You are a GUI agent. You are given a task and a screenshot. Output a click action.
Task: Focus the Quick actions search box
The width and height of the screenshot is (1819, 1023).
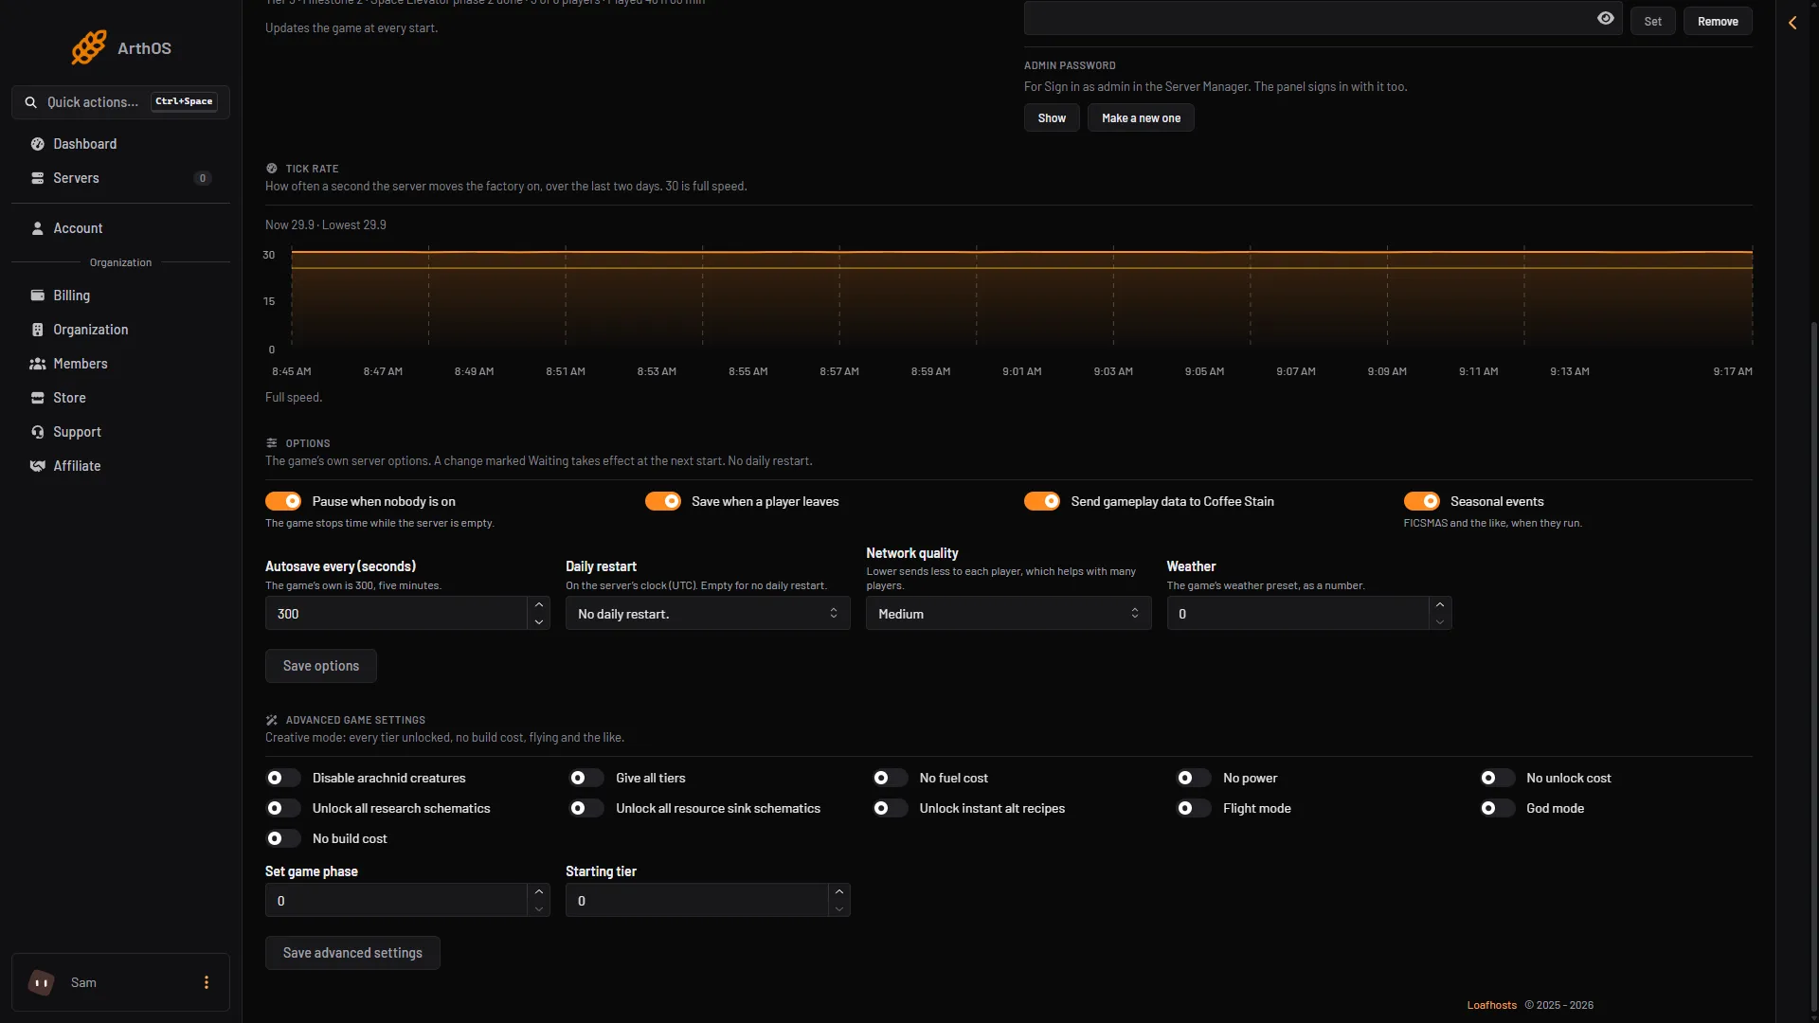120,102
